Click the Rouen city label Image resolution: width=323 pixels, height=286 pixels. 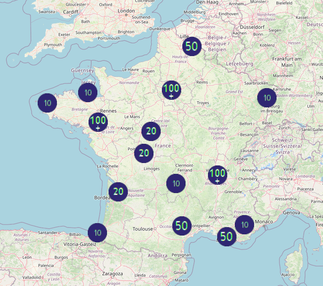tap(148, 71)
